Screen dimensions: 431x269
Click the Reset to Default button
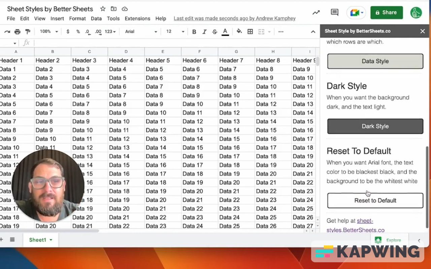pyautogui.click(x=375, y=200)
